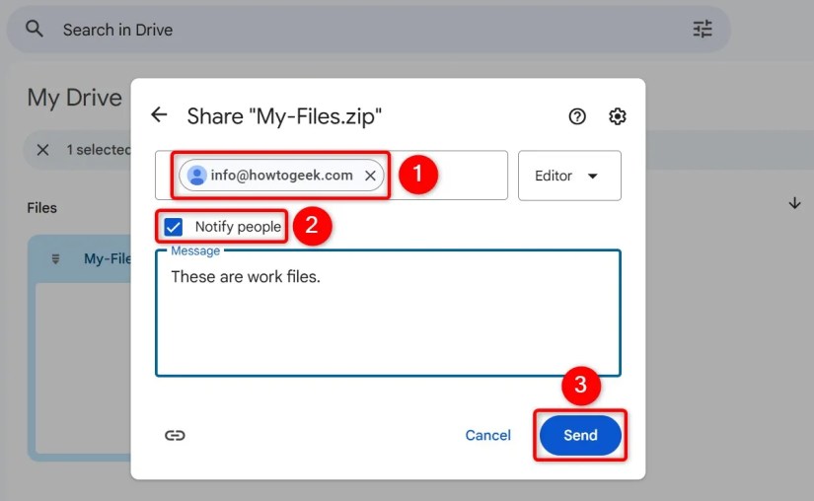Screen dimensions: 814x501
Task: Click the 1 selected text
Action: 98,150
